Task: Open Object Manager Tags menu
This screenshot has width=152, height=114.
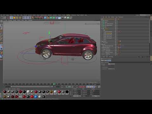Action: pyautogui.click(x=117, y=17)
